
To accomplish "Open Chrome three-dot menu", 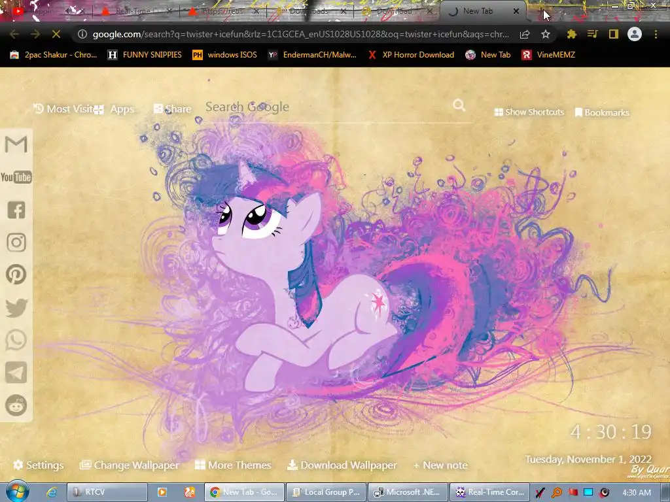I will tap(656, 34).
